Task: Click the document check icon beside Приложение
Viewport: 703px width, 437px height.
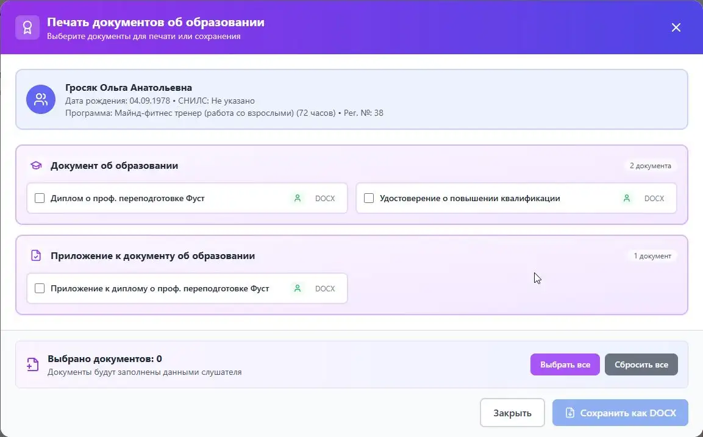Action: (36, 255)
